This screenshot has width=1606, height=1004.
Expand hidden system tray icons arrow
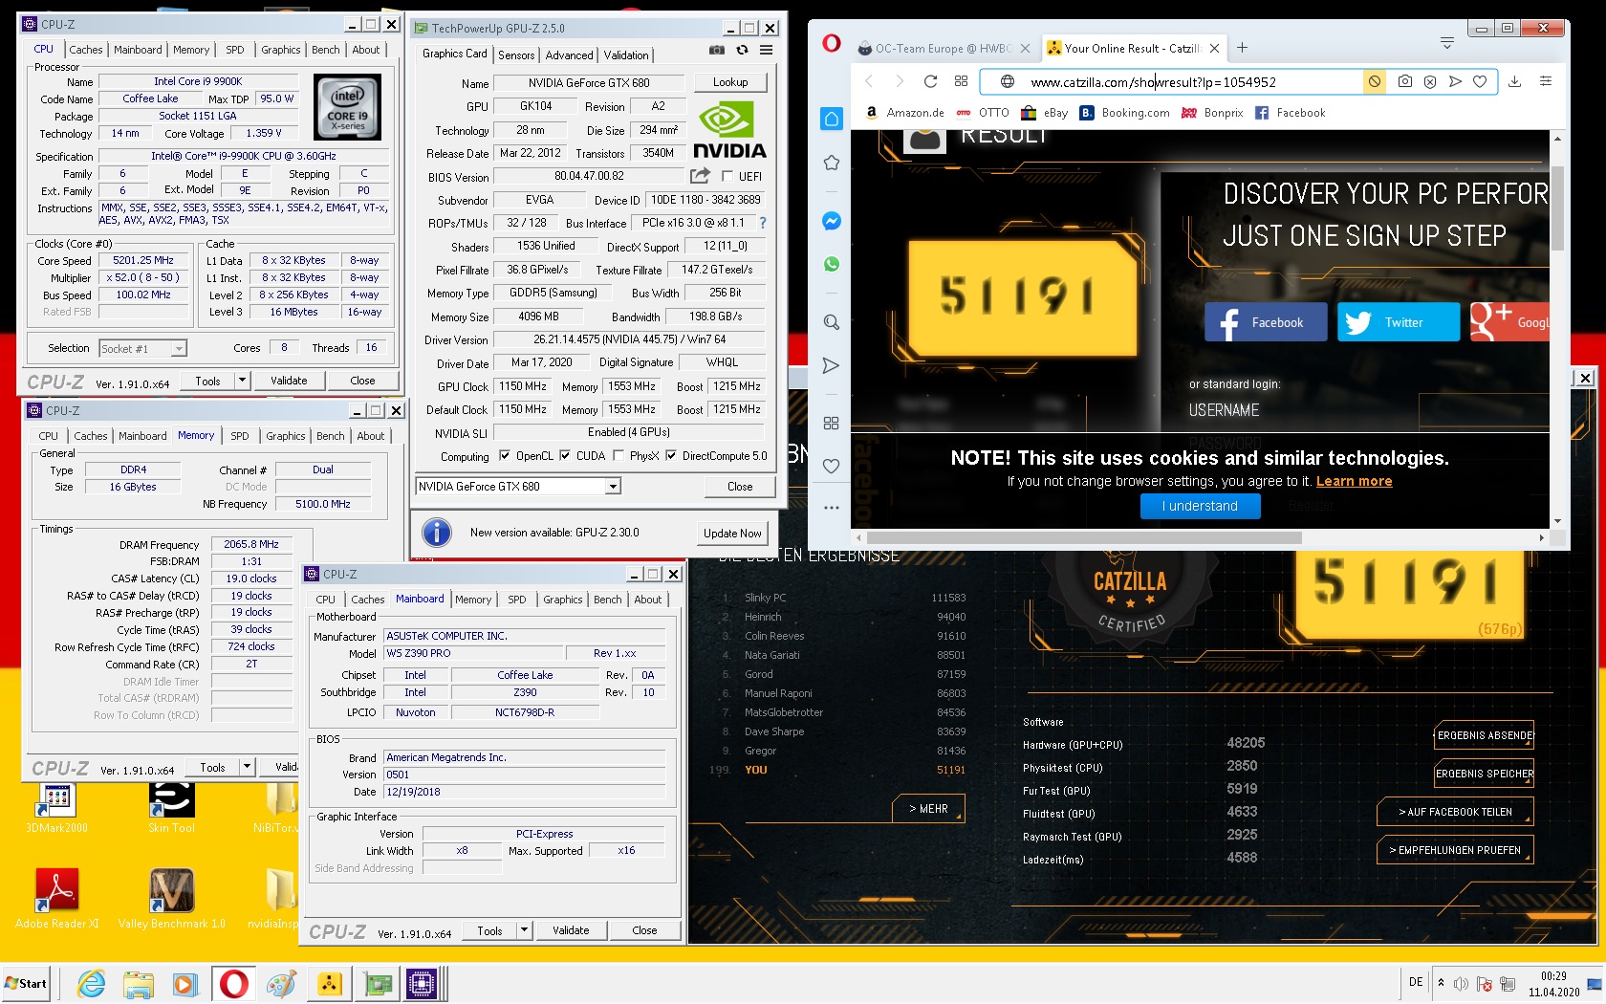[x=1442, y=983]
